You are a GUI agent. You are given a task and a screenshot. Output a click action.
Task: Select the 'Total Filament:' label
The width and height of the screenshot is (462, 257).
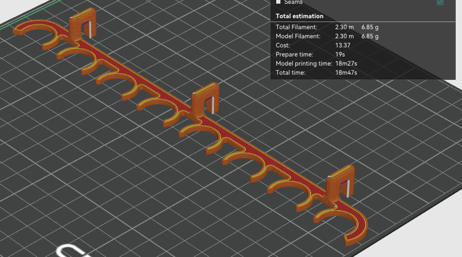point(296,27)
